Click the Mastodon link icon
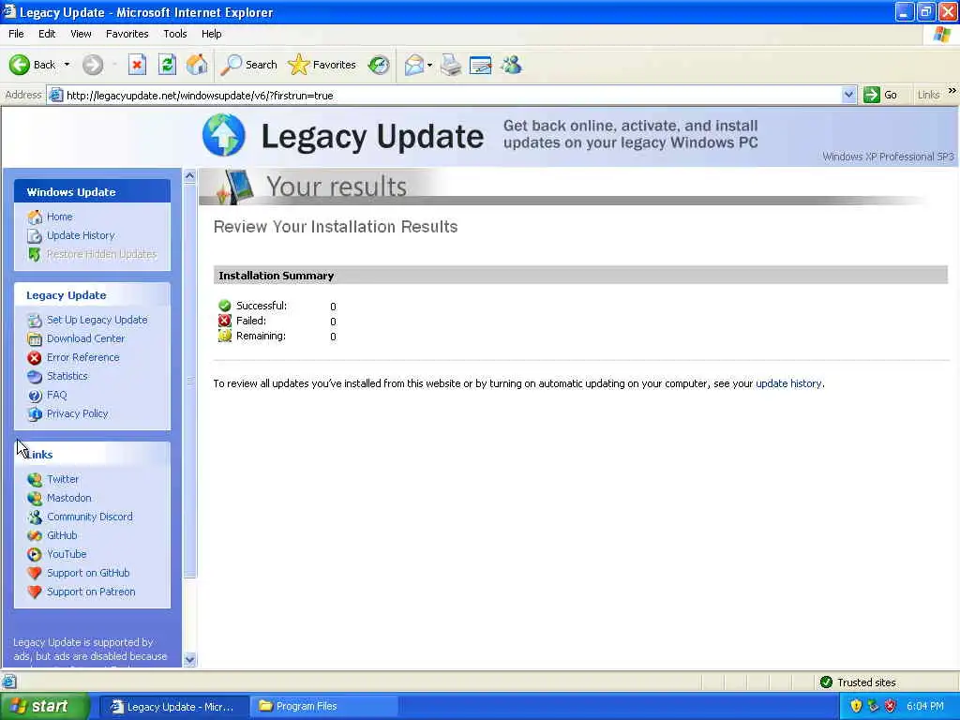The width and height of the screenshot is (960, 720). point(35,499)
